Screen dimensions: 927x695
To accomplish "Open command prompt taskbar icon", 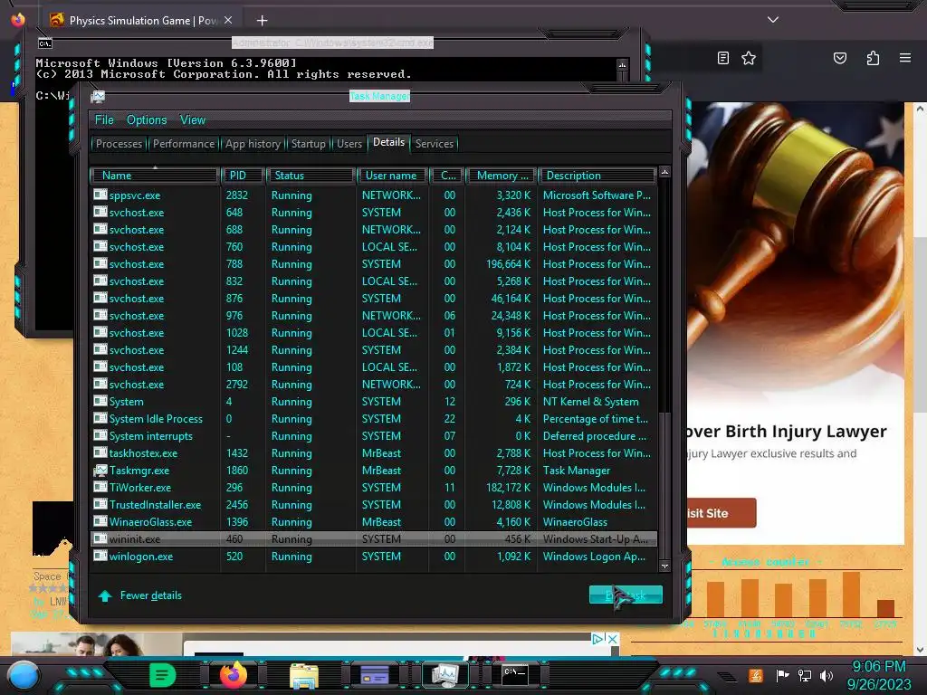I will pos(514,675).
